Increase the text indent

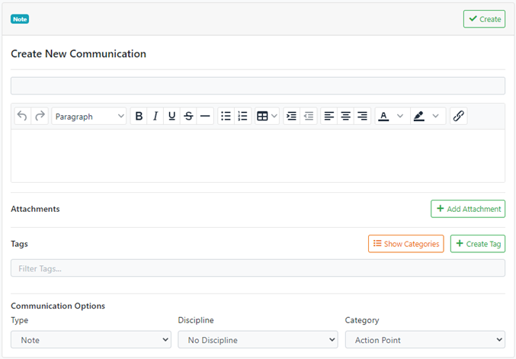click(x=291, y=117)
